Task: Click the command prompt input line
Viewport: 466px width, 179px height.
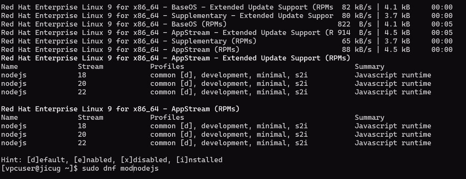Action: (80, 168)
